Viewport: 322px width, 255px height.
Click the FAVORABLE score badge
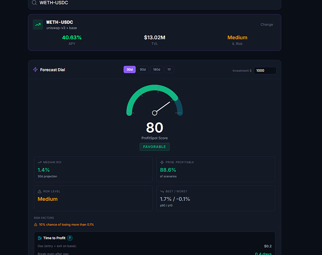(154, 147)
